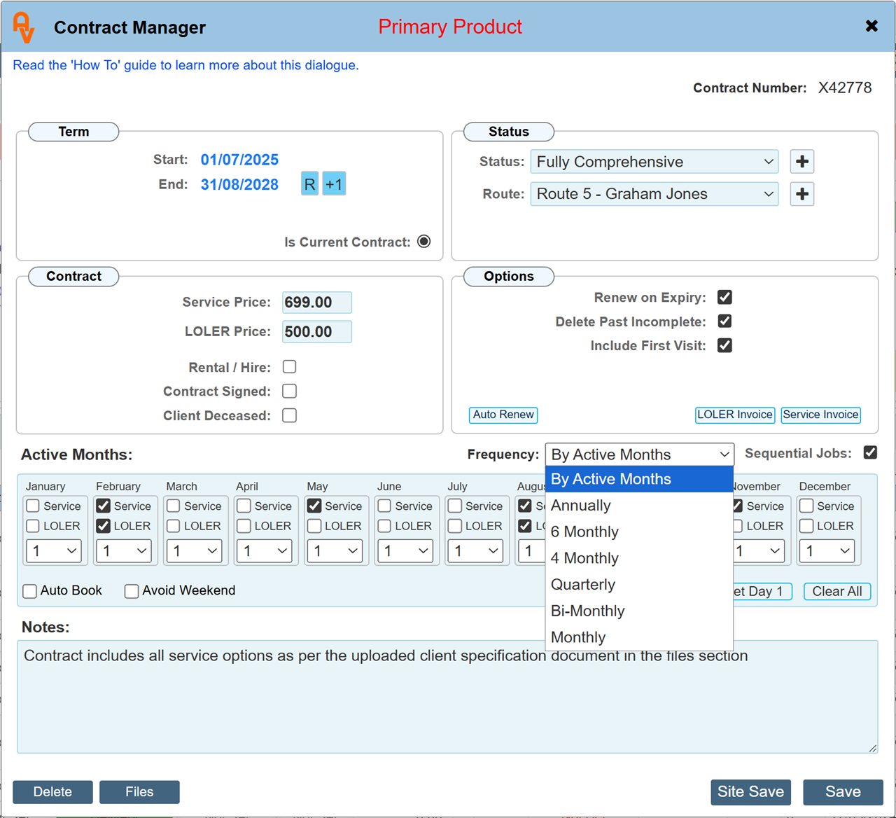Viewport: 896px width, 818px height.
Task: Check April LOLER checkbox
Action: (x=244, y=526)
